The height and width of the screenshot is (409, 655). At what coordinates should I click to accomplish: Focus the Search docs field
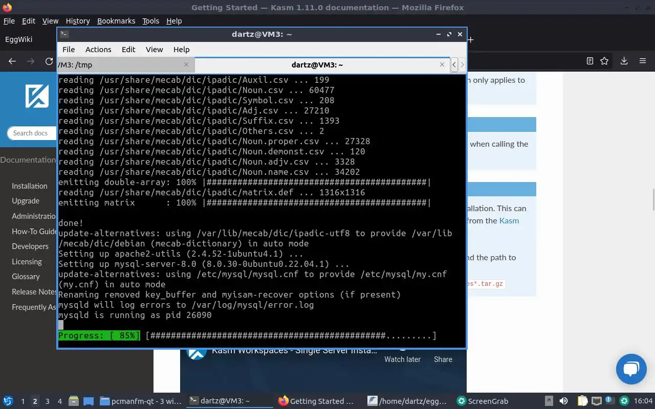click(x=32, y=133)
